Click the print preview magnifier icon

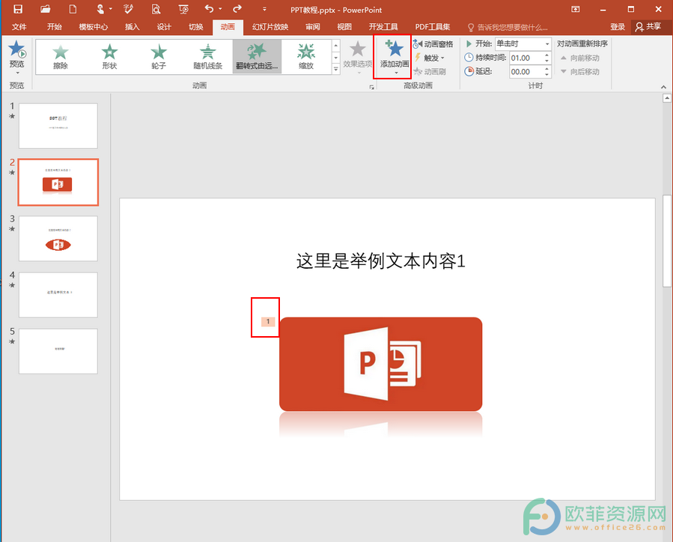pos(156,9)
